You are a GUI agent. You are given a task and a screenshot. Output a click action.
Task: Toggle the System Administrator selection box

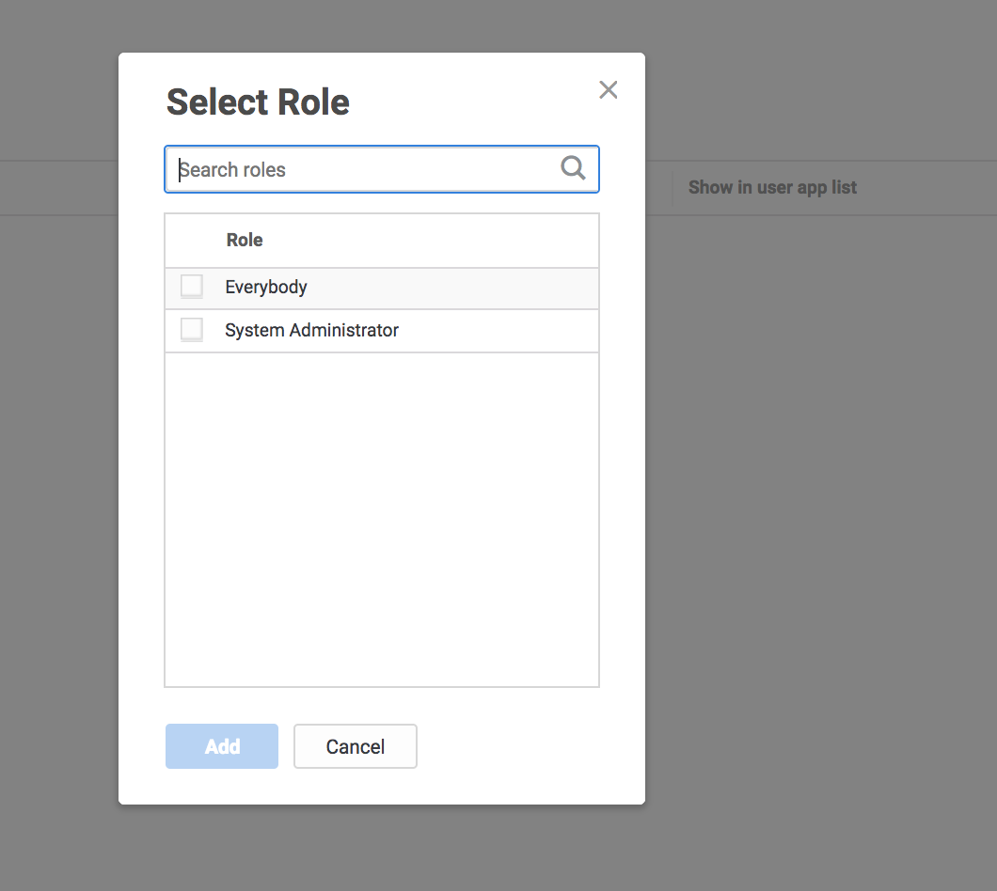[x=191, y=329]
